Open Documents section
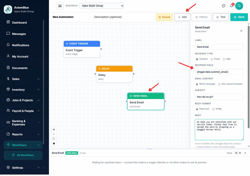The height and width of the screenshot is (176, 250). [20, 68]
